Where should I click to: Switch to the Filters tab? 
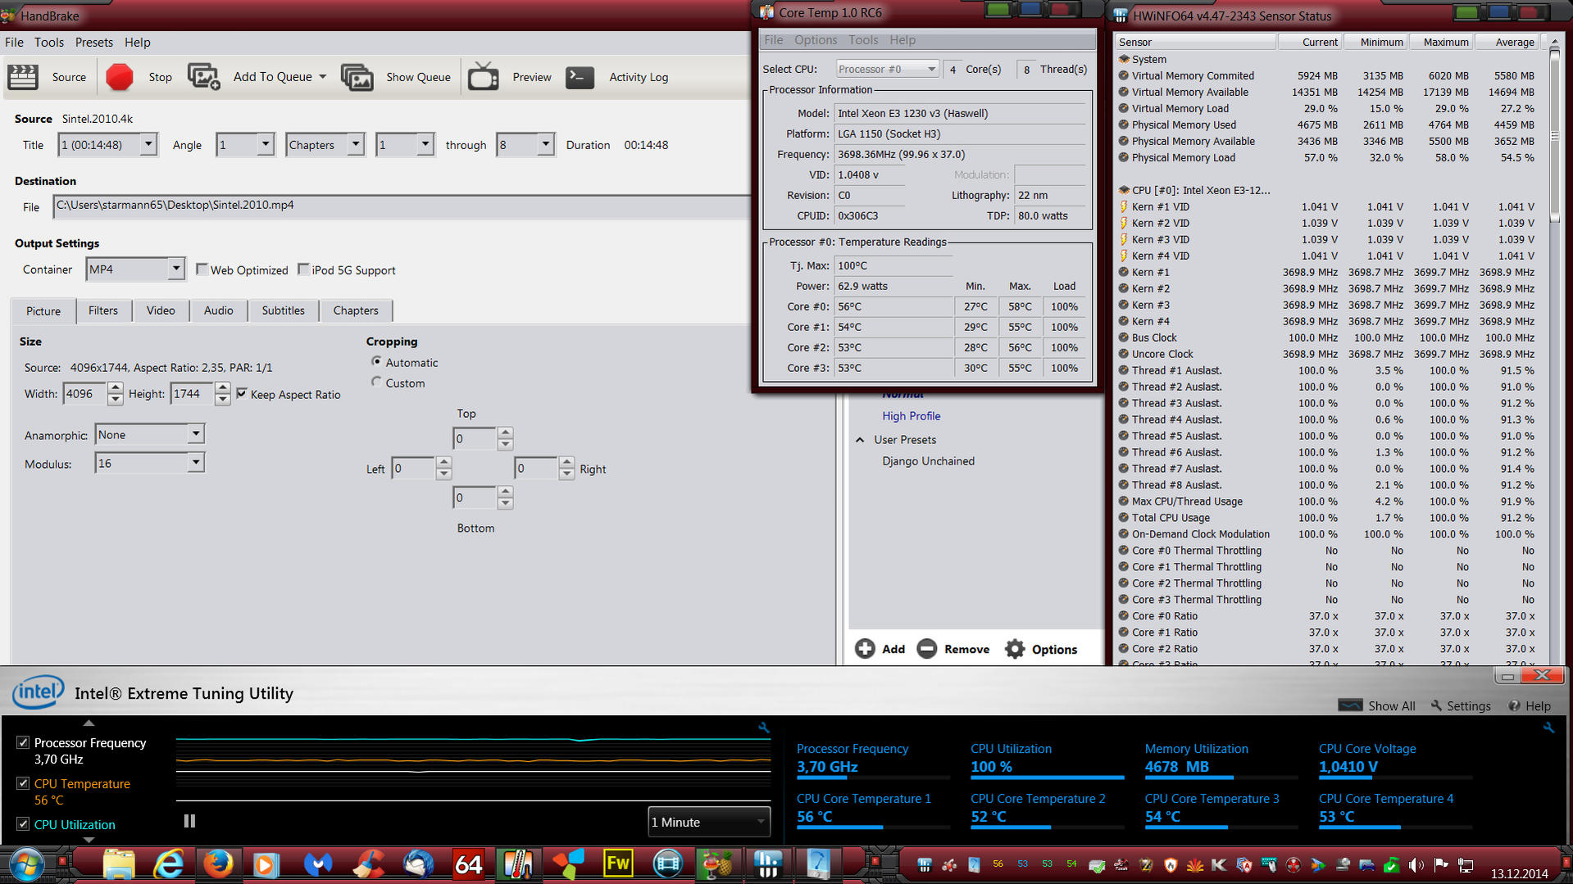[103, 311]
